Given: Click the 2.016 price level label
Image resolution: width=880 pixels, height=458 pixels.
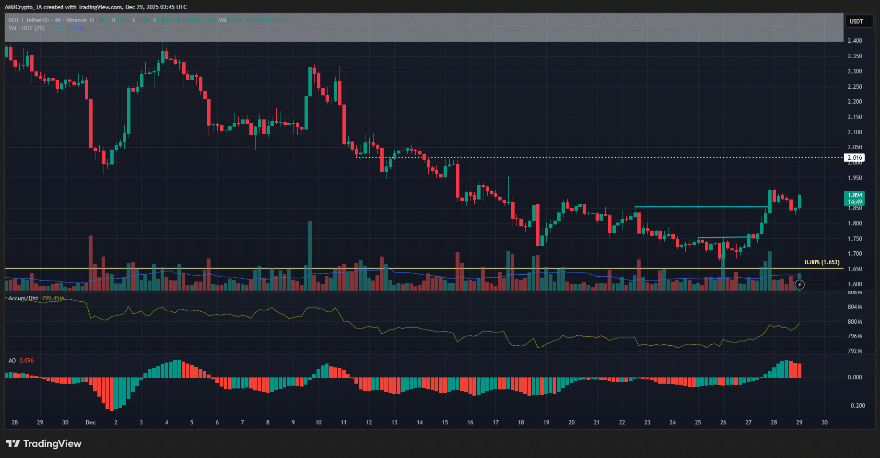Looking at the screenshot, I should point(854,157).
